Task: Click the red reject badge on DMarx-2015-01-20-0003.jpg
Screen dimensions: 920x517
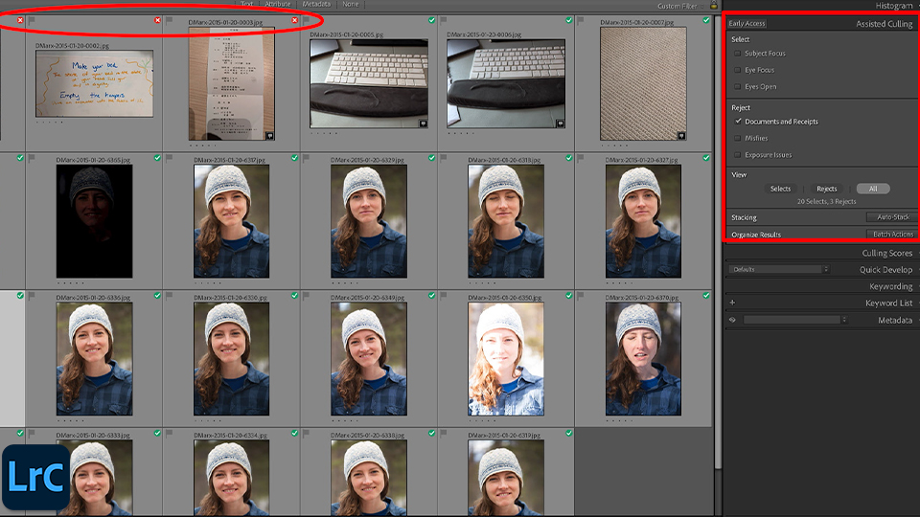Action: coord(294,20)
